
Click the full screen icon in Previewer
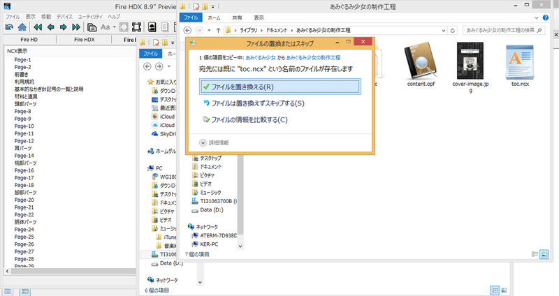click(x=136, y=27)
